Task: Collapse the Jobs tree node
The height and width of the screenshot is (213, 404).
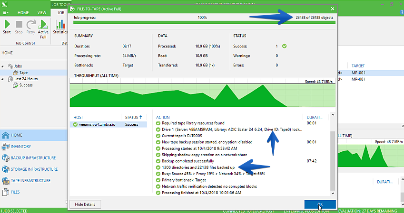Action: coord(3,66)
